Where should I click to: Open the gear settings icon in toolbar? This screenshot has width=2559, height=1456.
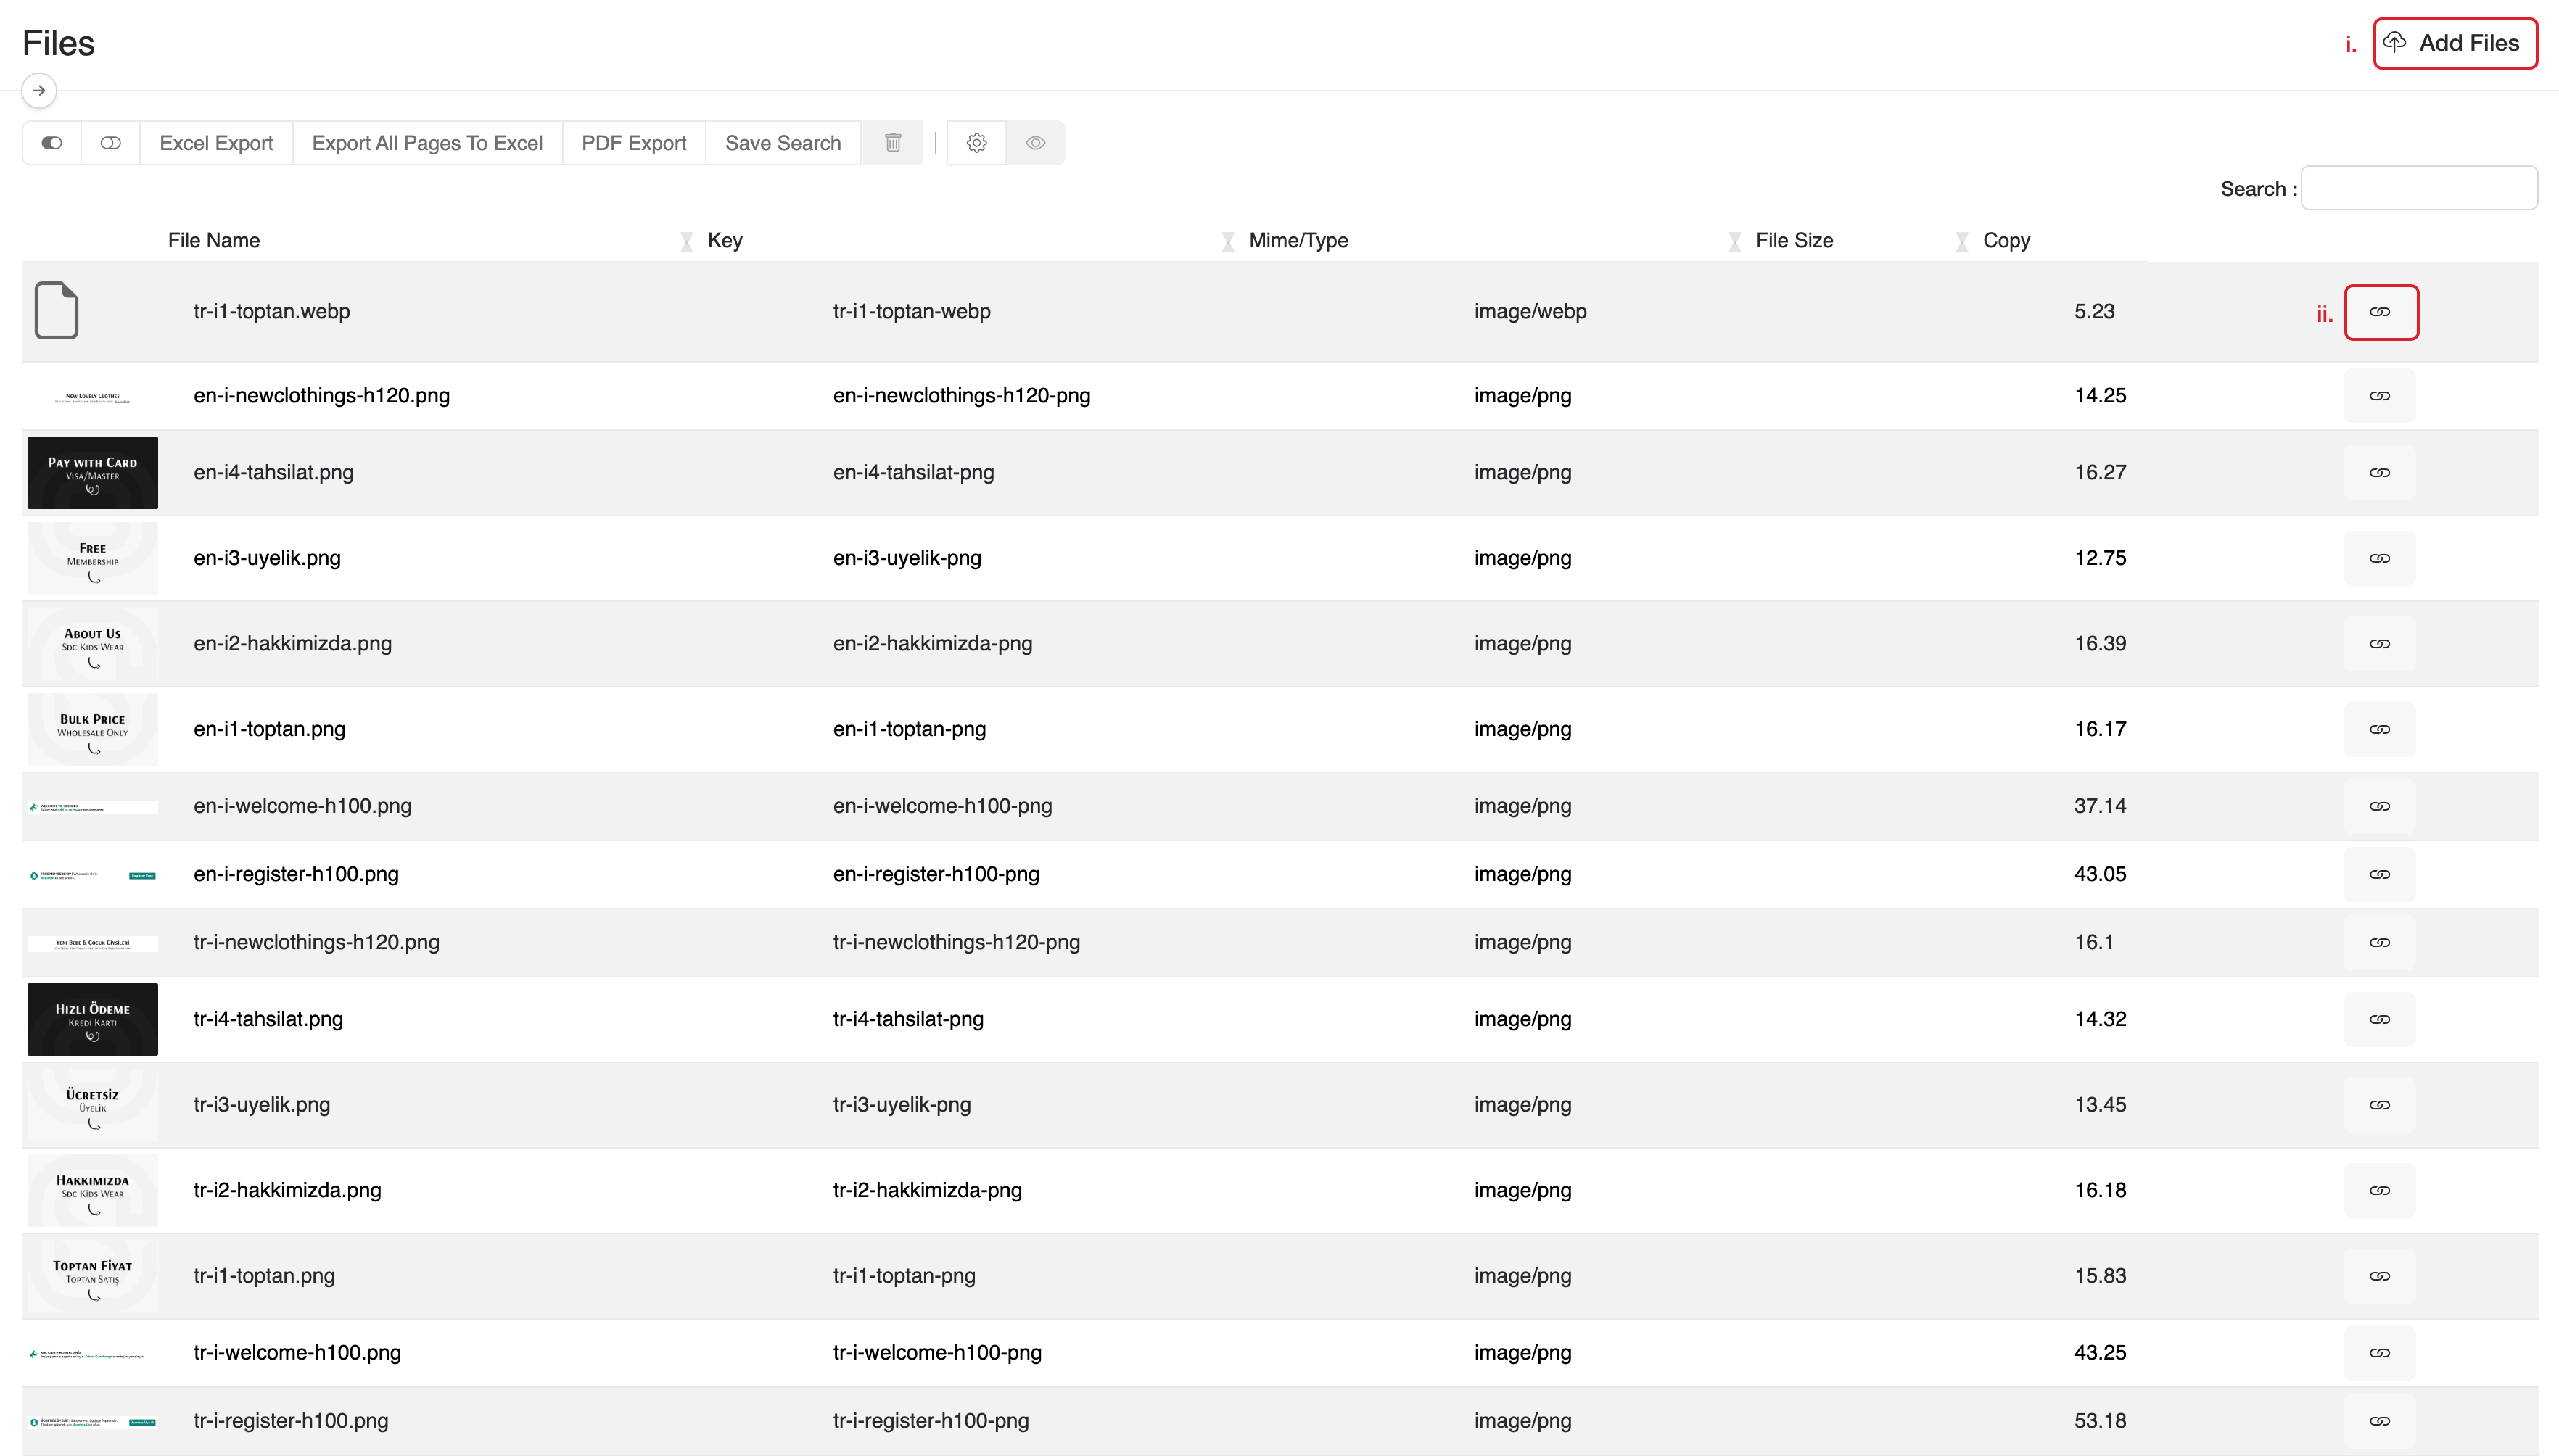(x=976, y=143)
